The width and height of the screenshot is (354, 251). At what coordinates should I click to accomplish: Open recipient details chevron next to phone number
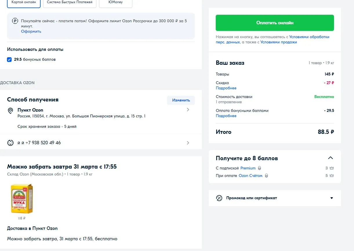point(188,143)
